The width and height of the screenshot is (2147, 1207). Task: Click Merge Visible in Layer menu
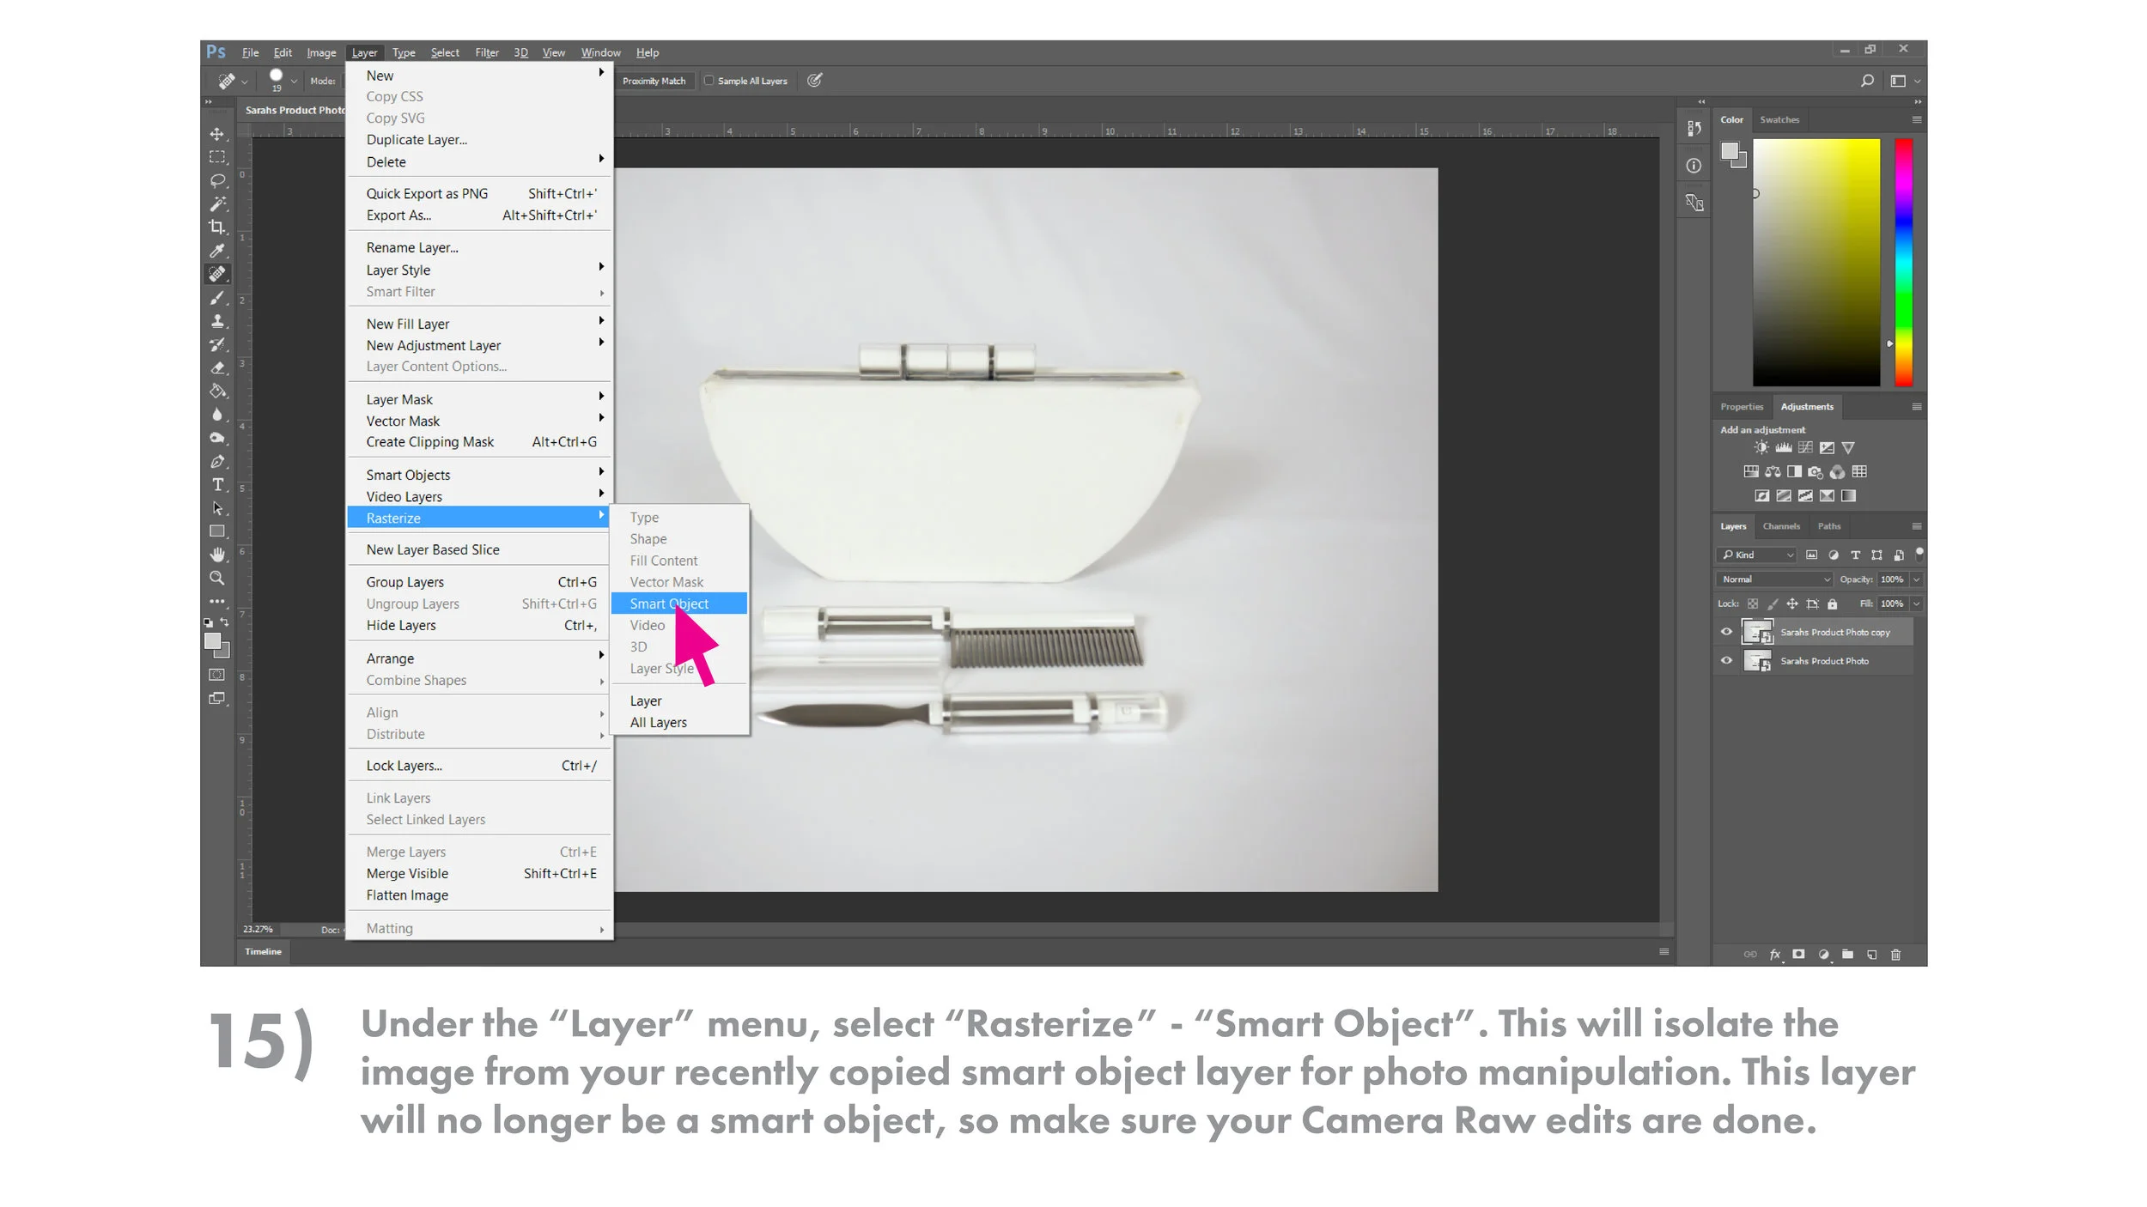coord(479,873)
